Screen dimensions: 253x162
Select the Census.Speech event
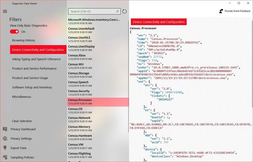[98, 84]
